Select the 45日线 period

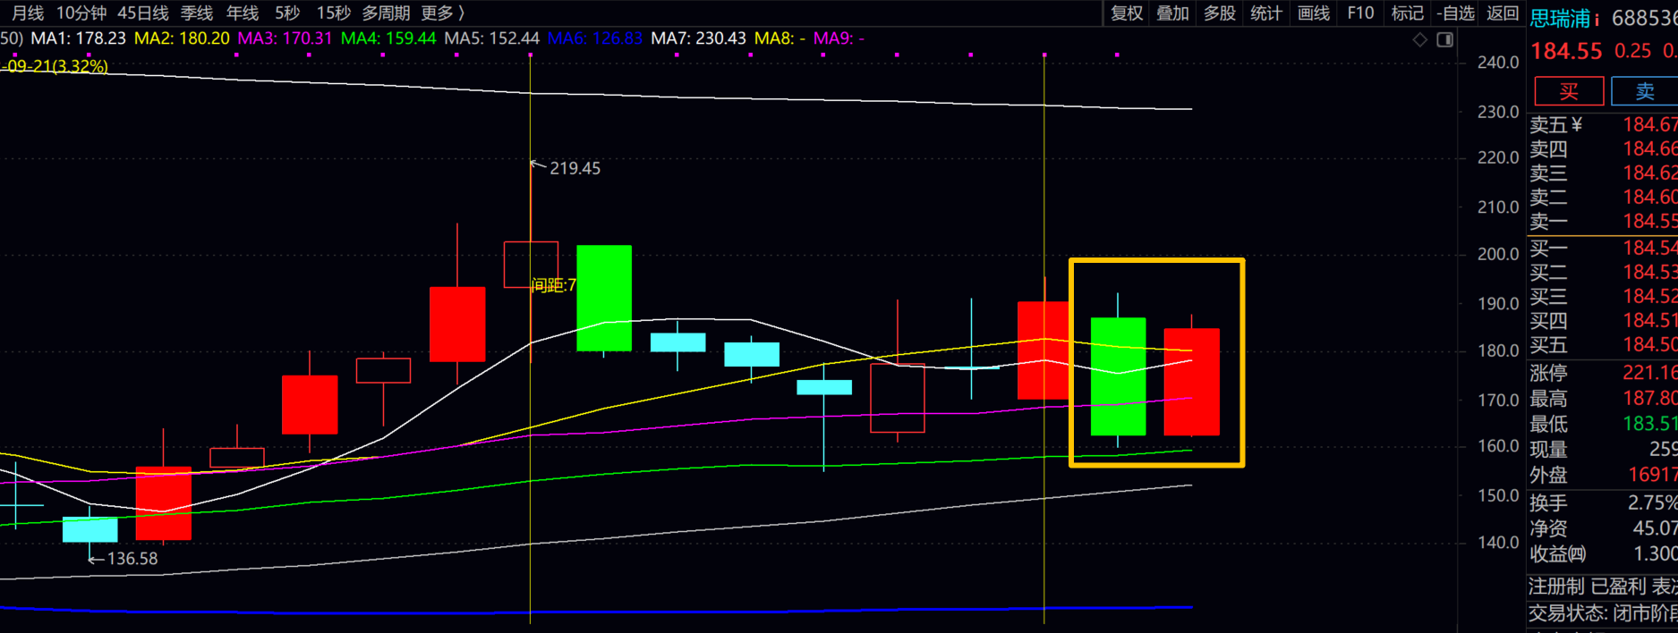143,13
